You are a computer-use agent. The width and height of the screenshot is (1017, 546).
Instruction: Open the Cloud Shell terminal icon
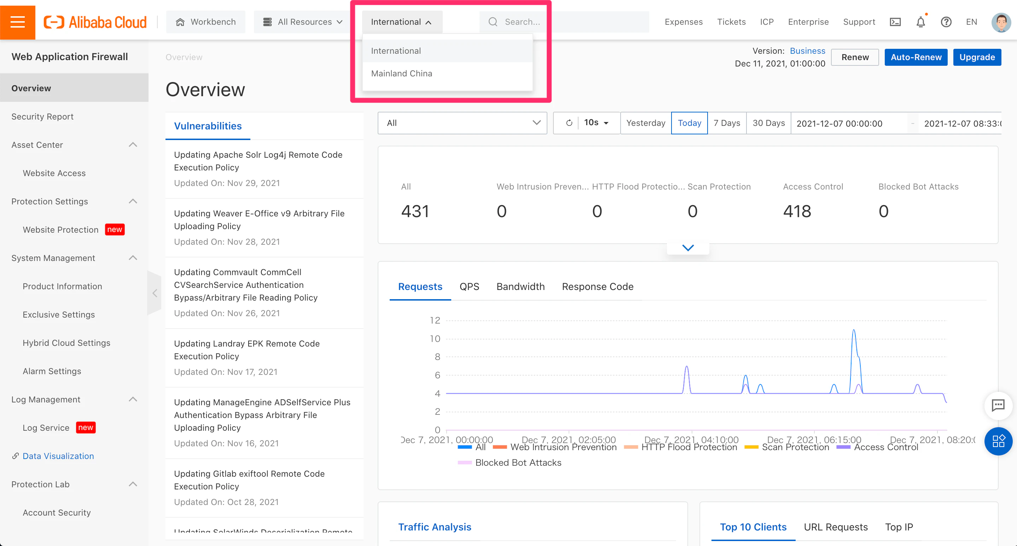895,22
